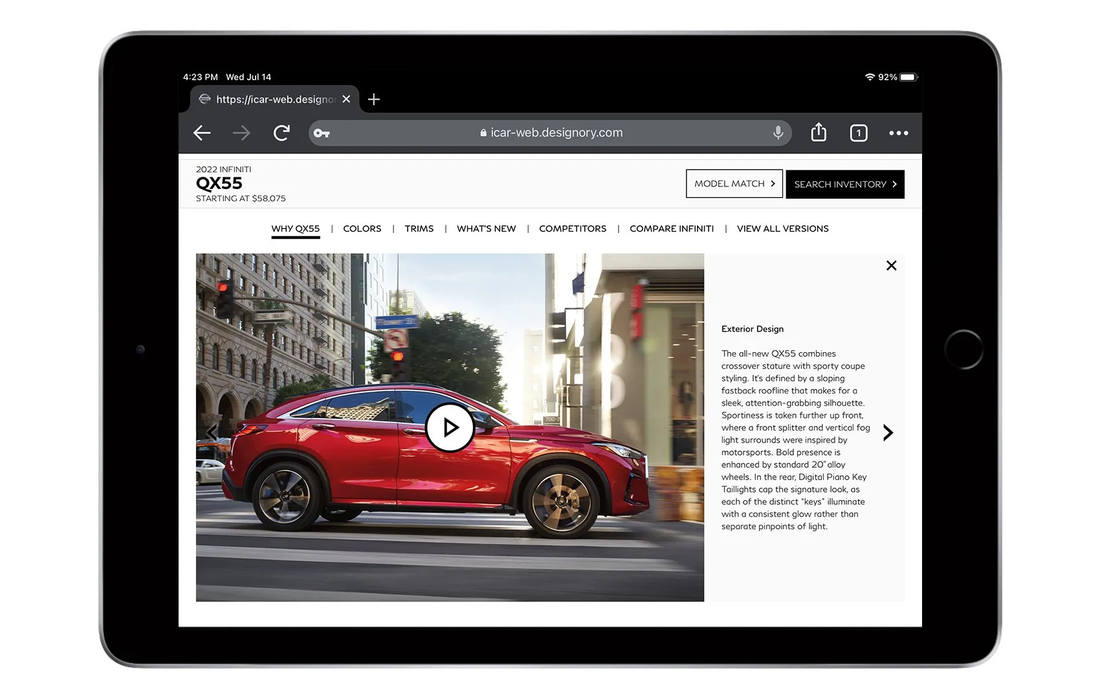Select the https://icar-web.designory tab
The height and width of the screenshot is (699, 1100).
[275, 99]
